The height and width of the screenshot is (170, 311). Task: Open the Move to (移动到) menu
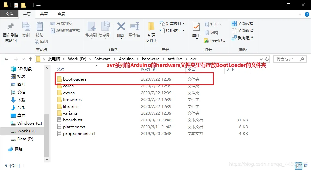(91, 30)
